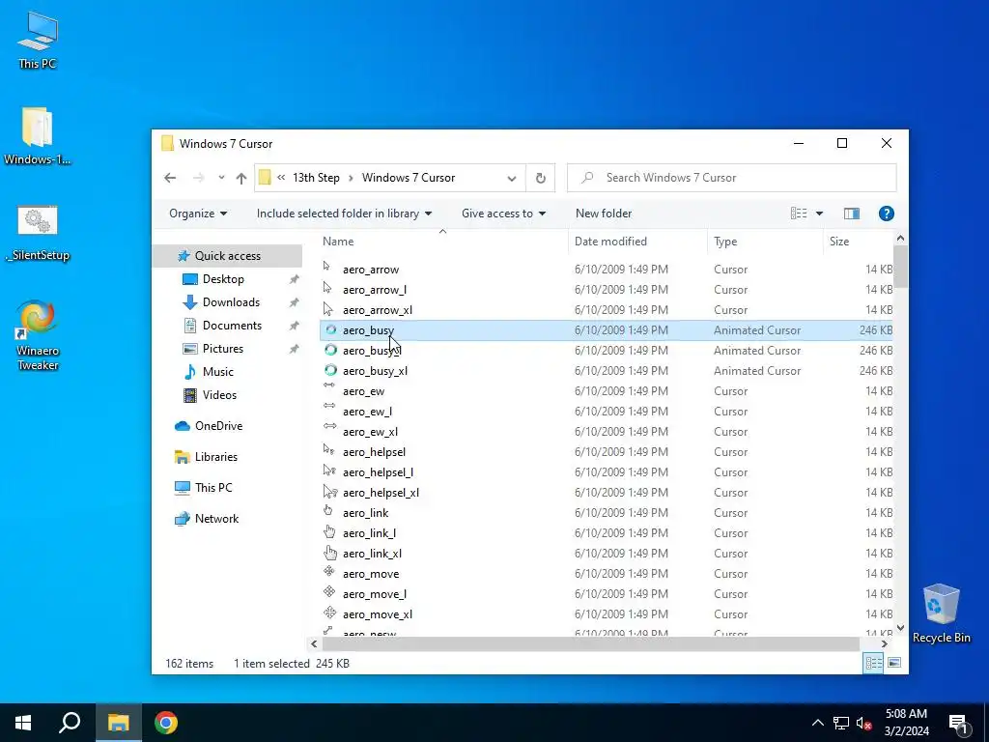Viewport: 989px width, 742px height.
Task: Open Downloads in navigation pane
Action: click(x=231, y=302)
